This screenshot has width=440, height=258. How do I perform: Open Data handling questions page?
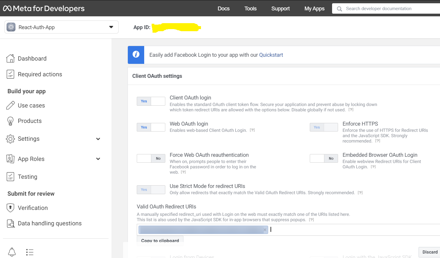pos(50,223)
